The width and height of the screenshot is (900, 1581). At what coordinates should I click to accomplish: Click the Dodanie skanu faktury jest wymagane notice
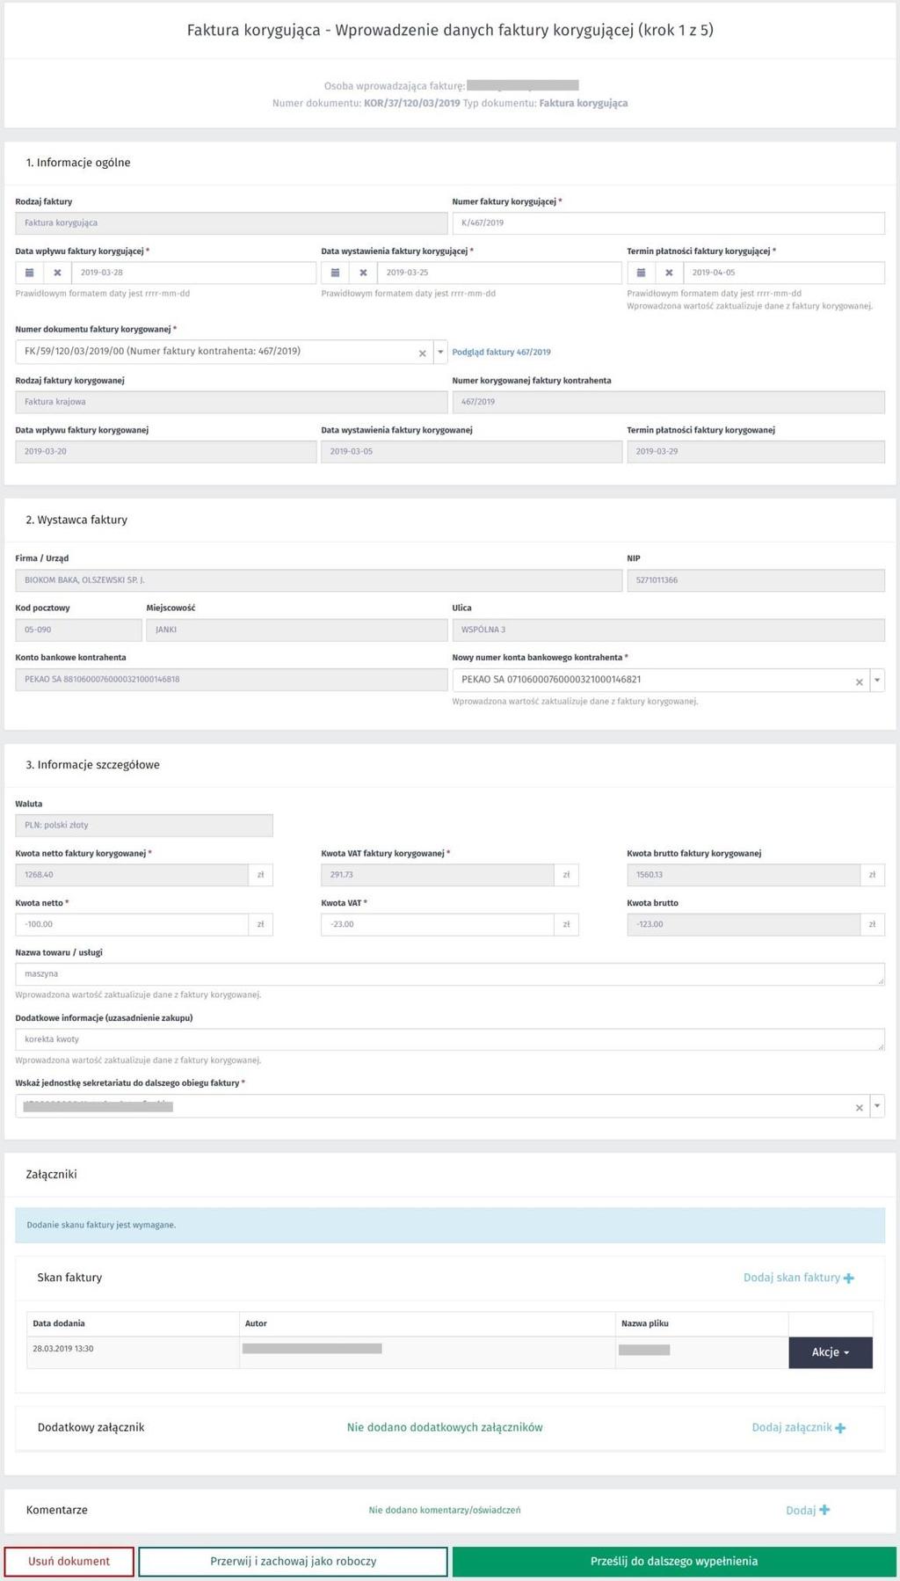click(450, 1225)
